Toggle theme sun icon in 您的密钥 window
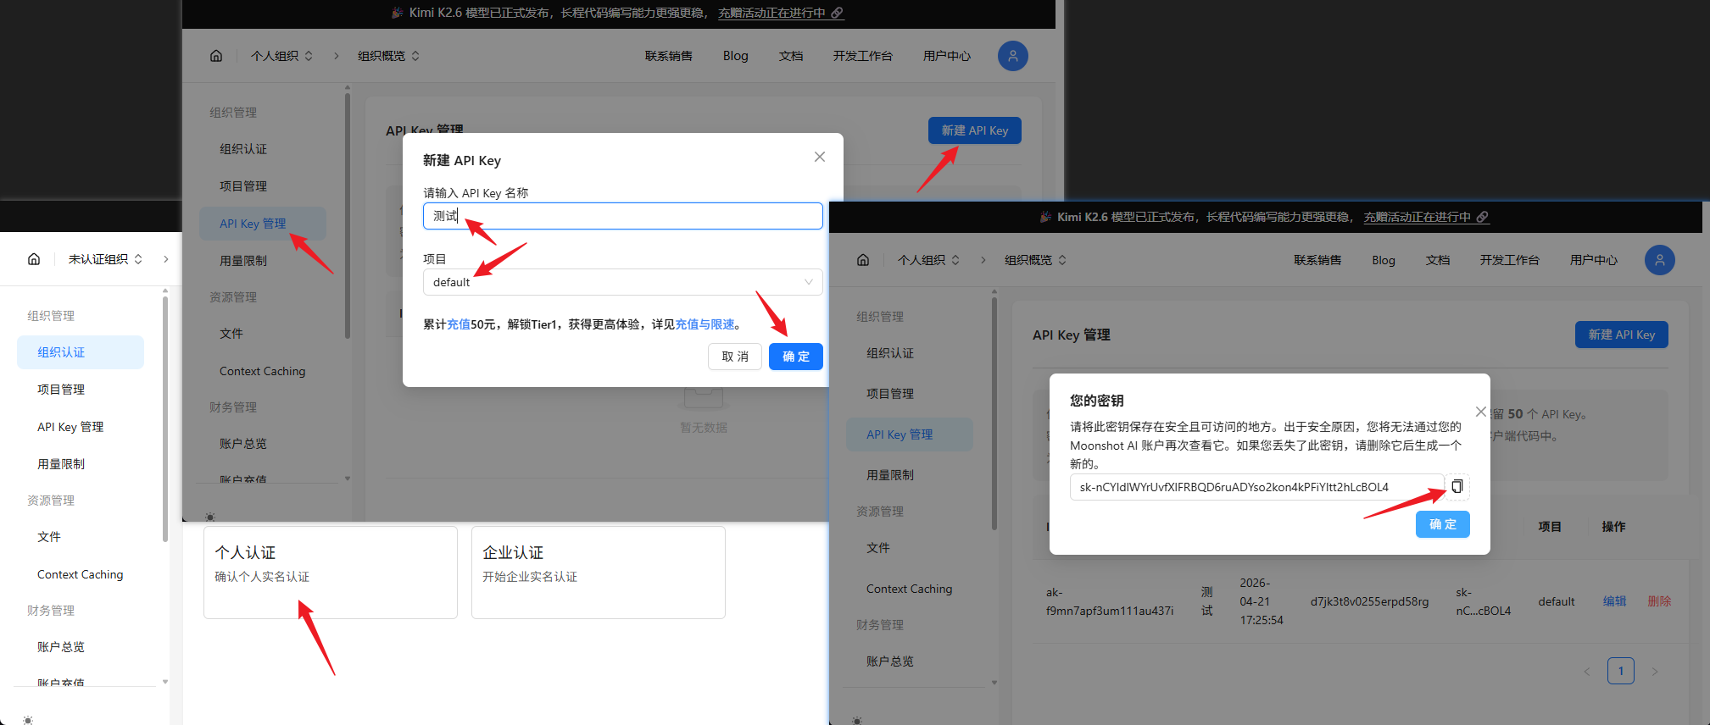Viewport: 1710px width, 725px height. tap(857, 721)
